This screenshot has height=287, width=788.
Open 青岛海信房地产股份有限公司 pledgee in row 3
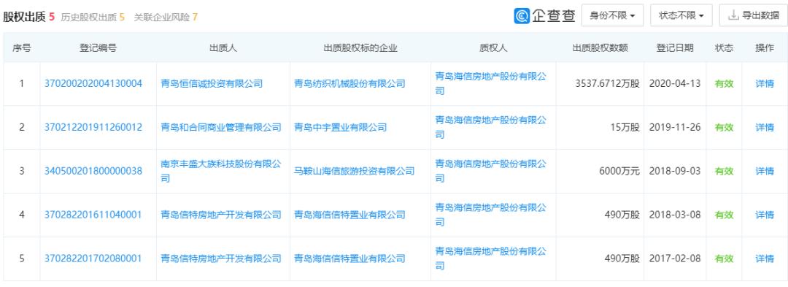tap(490, 172)
